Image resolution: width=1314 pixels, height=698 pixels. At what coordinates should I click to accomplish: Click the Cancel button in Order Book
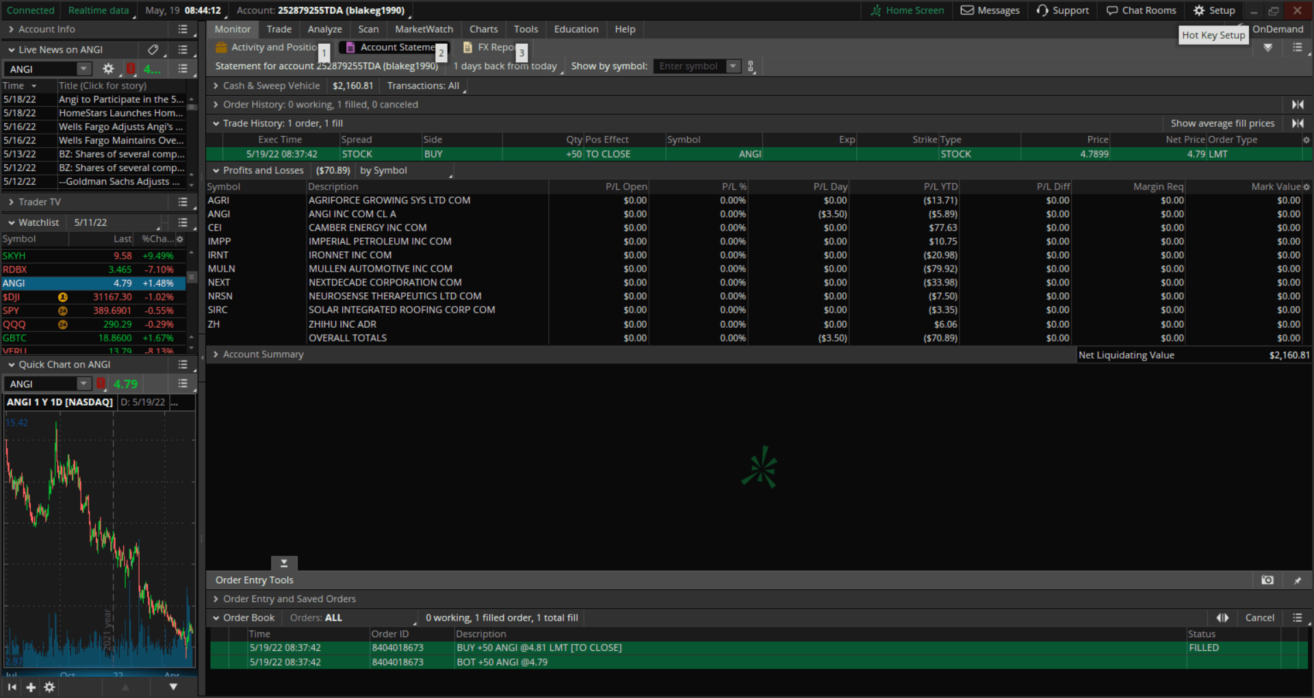click(x=1259, y=618)
